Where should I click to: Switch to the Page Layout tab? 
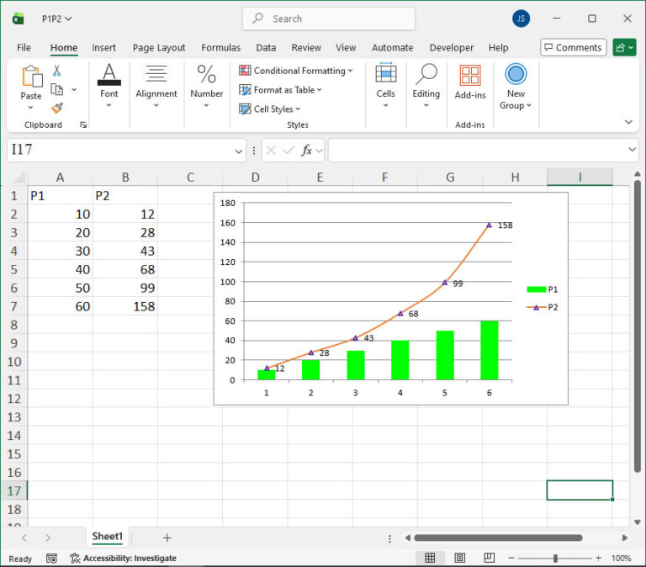pyautogui.click(x=159, y=48)
